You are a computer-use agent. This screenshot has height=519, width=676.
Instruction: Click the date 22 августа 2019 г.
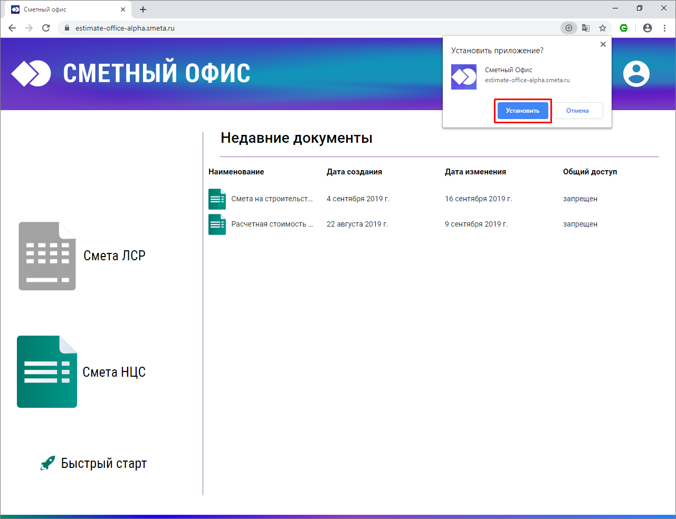(x=357, y=224)
